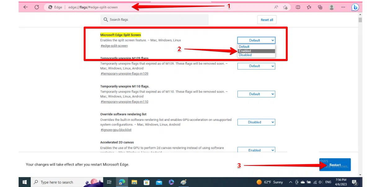
Task: Focus the Search flags input field
Action: [x=154, y=19]
